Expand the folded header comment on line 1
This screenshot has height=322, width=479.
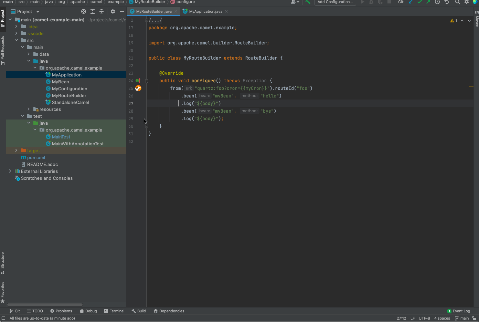coord(147,20)
